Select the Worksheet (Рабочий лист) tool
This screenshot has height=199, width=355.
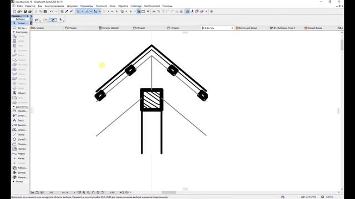click(x=20, y=168)
